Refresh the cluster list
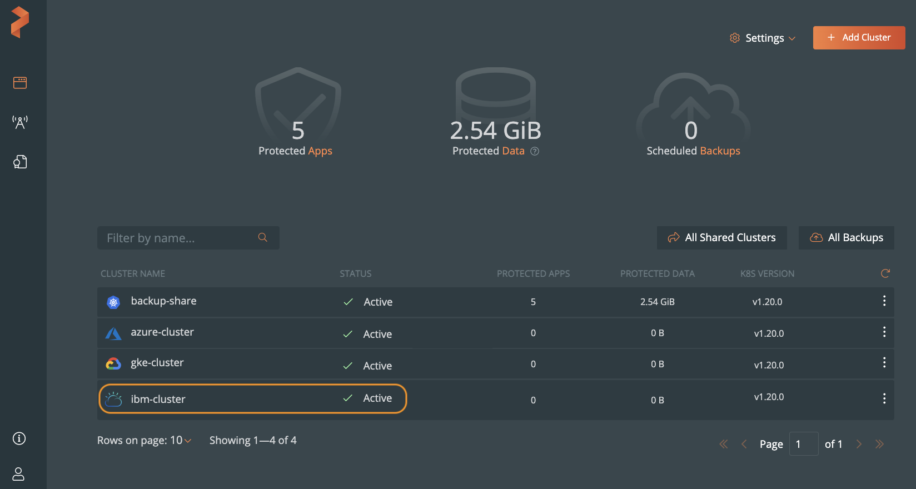This screenshot has width=916, height=489. (885, 273)
